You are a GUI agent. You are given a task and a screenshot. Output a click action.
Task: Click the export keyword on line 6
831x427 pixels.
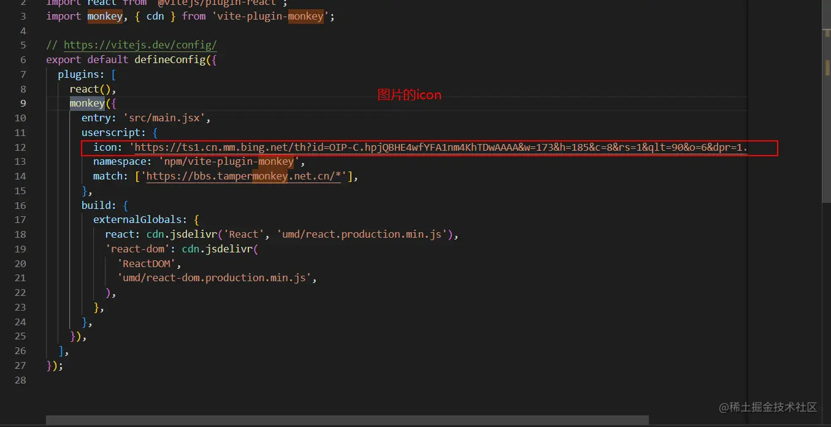[x=64, y=60]
